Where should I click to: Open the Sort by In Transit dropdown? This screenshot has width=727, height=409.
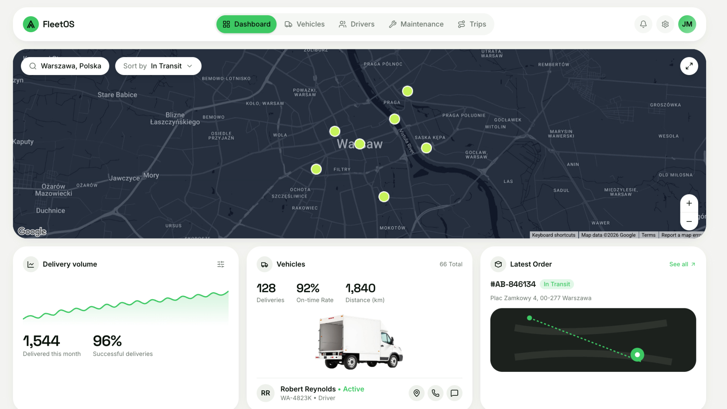coord(158,66)
